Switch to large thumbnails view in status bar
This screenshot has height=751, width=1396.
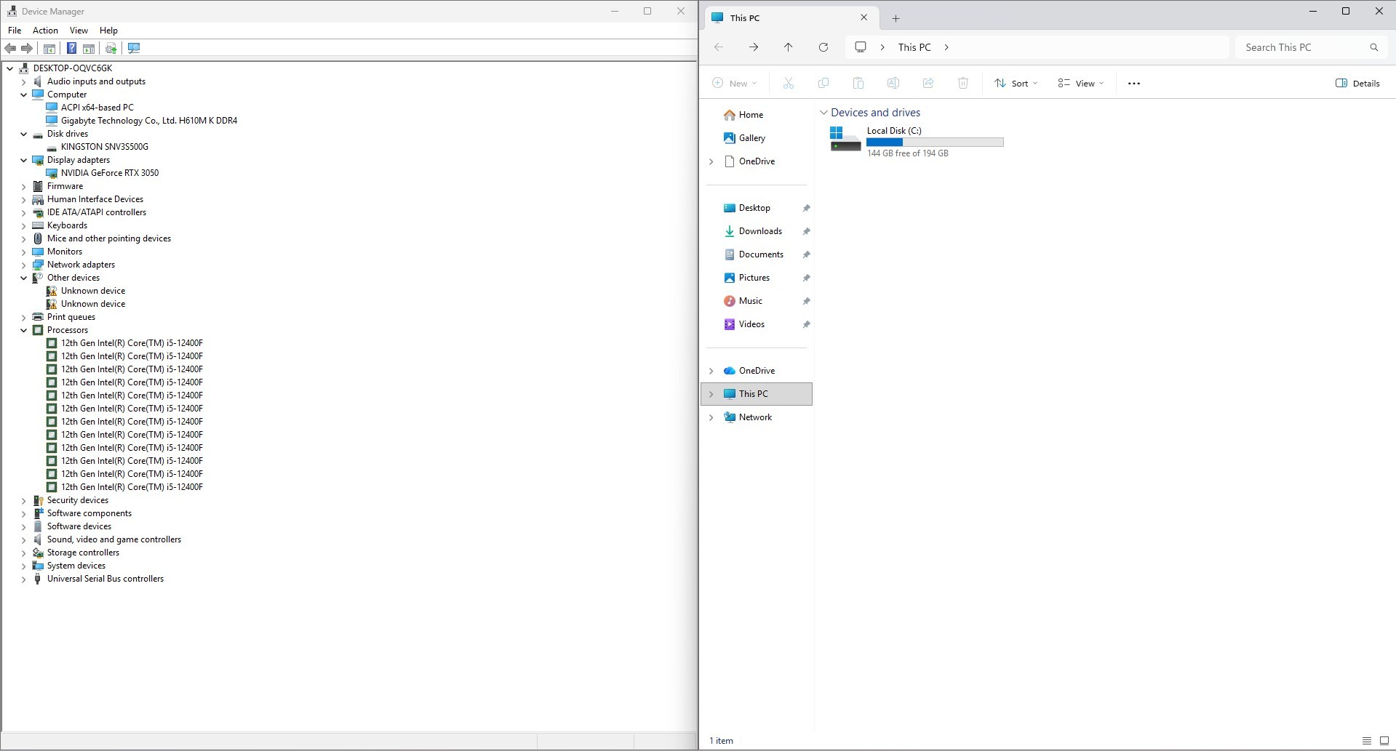pyautogui.click(x=1384, y=741)
